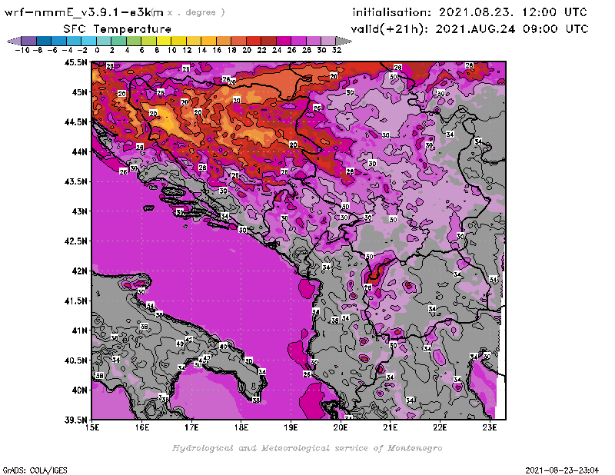Click the colorbar label '14'

pyautogui.click(x=201, y=50)
